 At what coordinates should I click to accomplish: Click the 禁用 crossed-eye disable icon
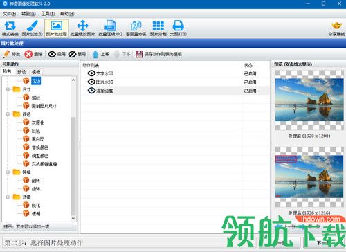click(x=72, y=54)
